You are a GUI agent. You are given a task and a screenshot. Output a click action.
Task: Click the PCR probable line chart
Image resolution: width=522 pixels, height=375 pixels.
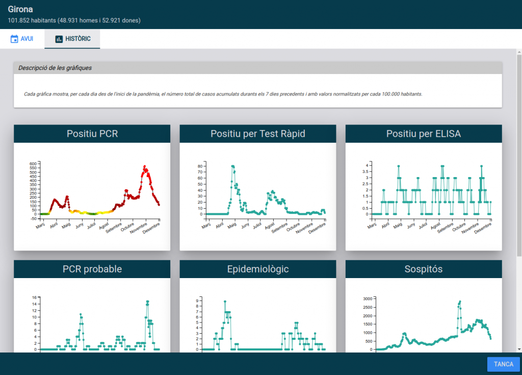point(95,323)
